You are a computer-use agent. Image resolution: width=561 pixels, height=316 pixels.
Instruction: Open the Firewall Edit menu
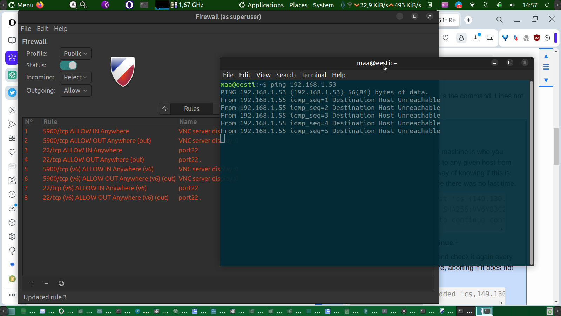pos(42,29)
